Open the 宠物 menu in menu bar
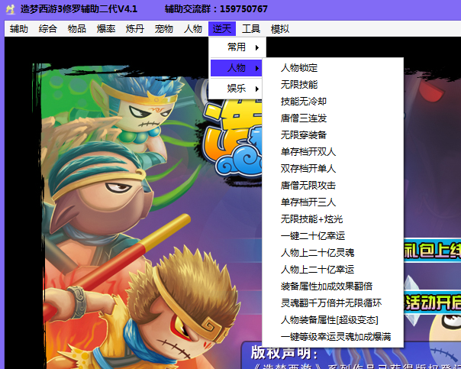Screen dimensions: 461x369 pos(164,29)
